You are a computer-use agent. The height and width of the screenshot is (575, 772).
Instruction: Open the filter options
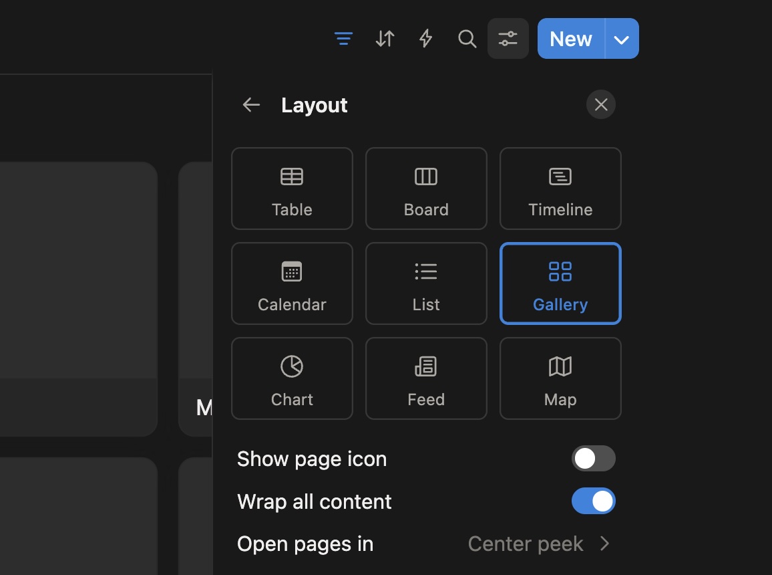tap(343, 38)
